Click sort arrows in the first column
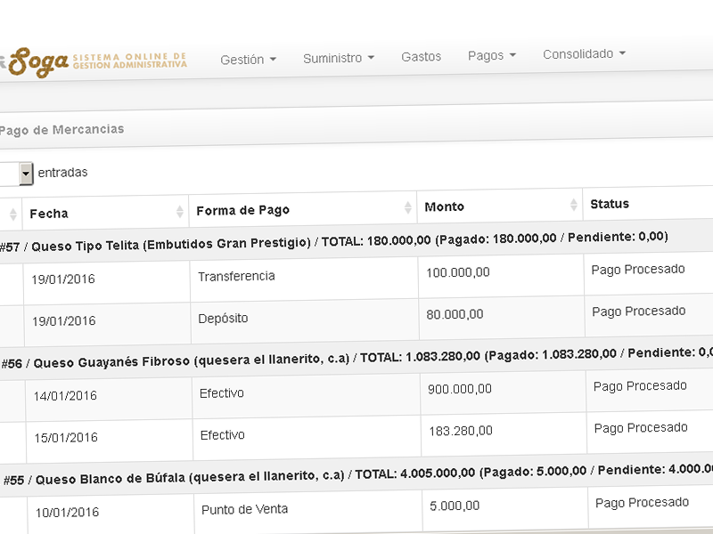The width and height of the screenshot is (713, 534). 12,214
